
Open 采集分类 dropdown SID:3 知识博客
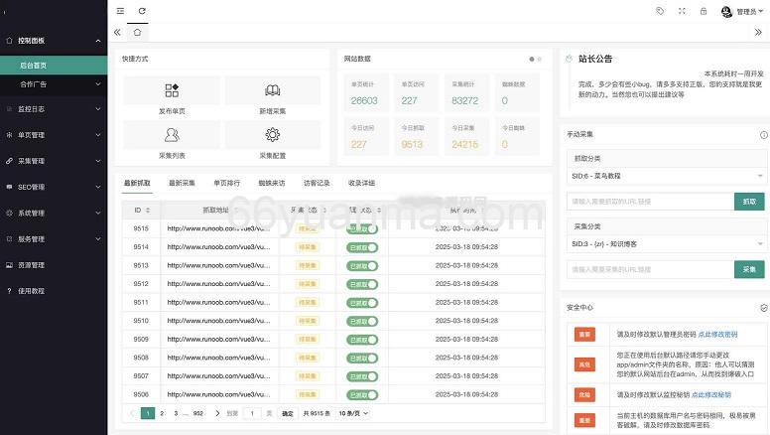tap(667, 243)
